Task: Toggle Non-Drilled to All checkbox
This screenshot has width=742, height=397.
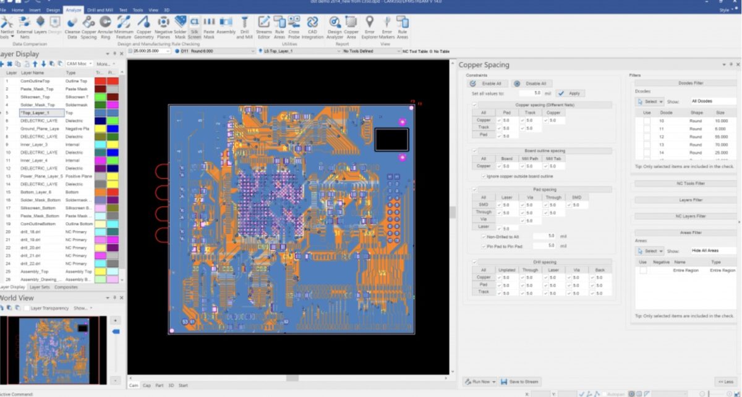Action: point(484,236)
